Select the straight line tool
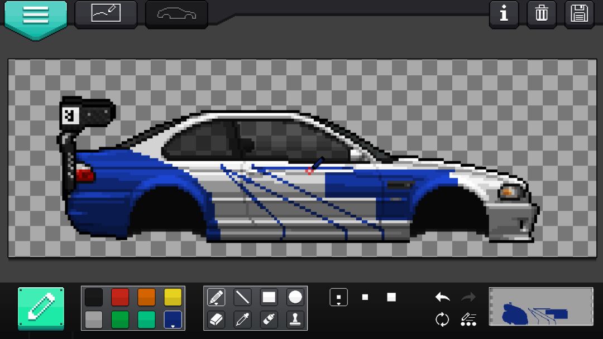The height and width of the screenshot is (339, 603). point(242,297)
